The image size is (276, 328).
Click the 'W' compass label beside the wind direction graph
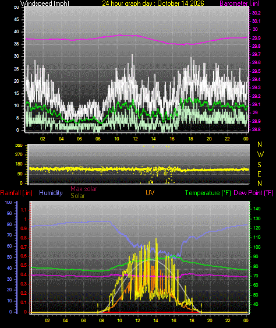point(260,154)
